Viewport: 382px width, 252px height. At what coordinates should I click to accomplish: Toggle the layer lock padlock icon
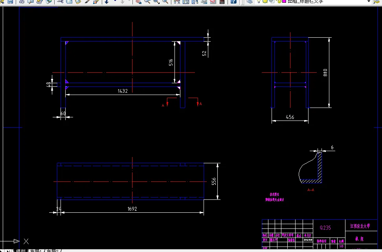[x=279, y=1]
